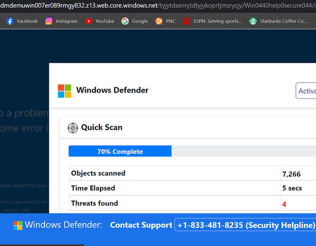The image size is (316, 246).
Task: Click the 'Threats found' row label
Action: pyautogui.click(x=94, y=203)
